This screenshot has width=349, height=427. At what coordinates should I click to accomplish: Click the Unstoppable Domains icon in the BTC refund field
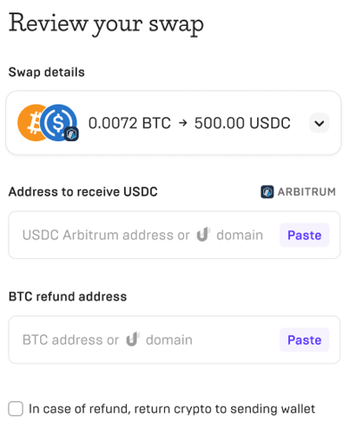[x=133, y=339]
